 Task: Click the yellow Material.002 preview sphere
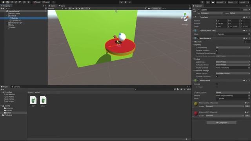tap(196, 104)
